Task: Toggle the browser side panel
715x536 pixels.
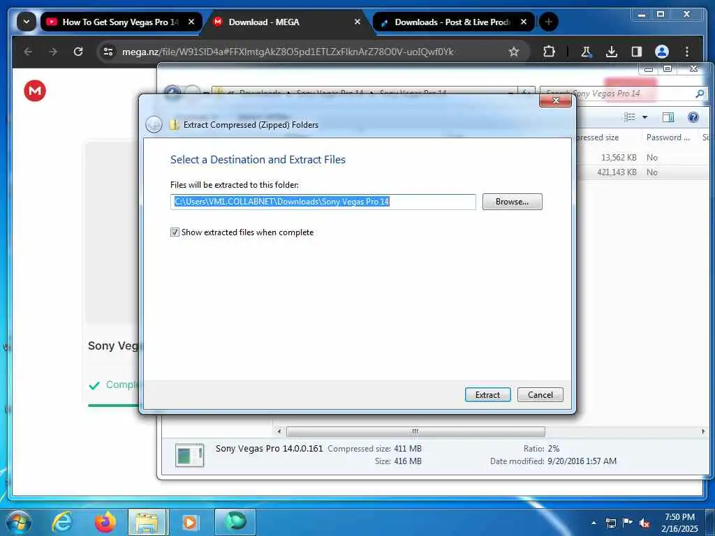Action: click(x=637, y=52)
